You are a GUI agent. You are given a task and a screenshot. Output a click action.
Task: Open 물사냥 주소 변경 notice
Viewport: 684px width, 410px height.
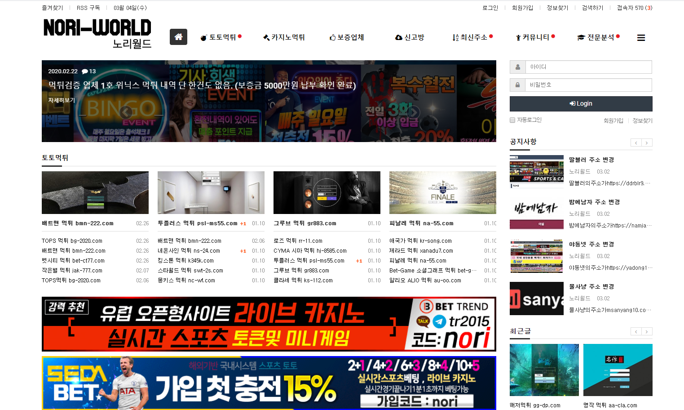tap(591, 287)
